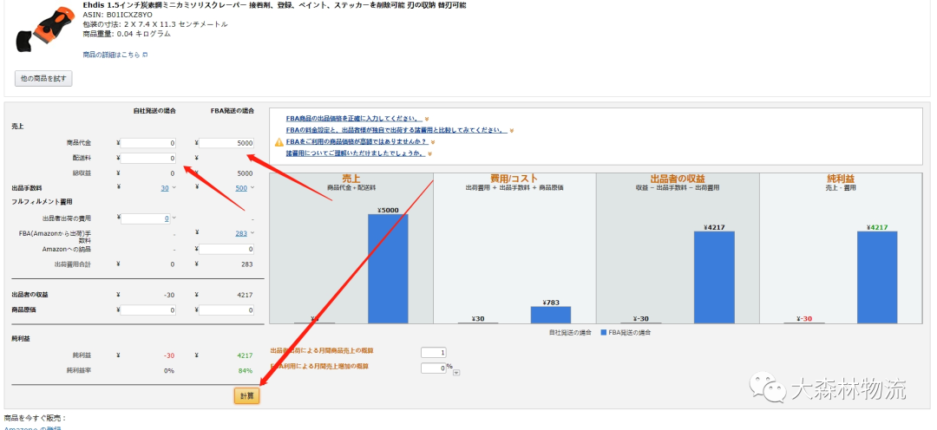Open the FBAをご利用の商品価格が高額 link
937x430 pixels.
(x=355, y=141)
